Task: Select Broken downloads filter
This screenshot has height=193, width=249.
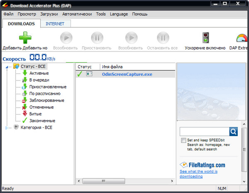Action: coord(25,114)
